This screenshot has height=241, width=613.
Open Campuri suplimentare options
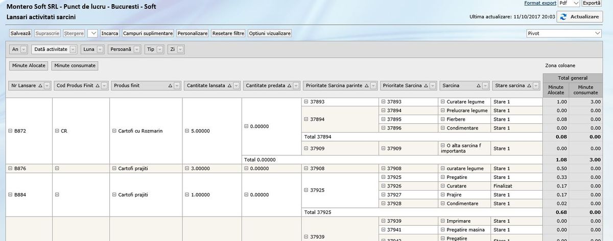(148, 33)
